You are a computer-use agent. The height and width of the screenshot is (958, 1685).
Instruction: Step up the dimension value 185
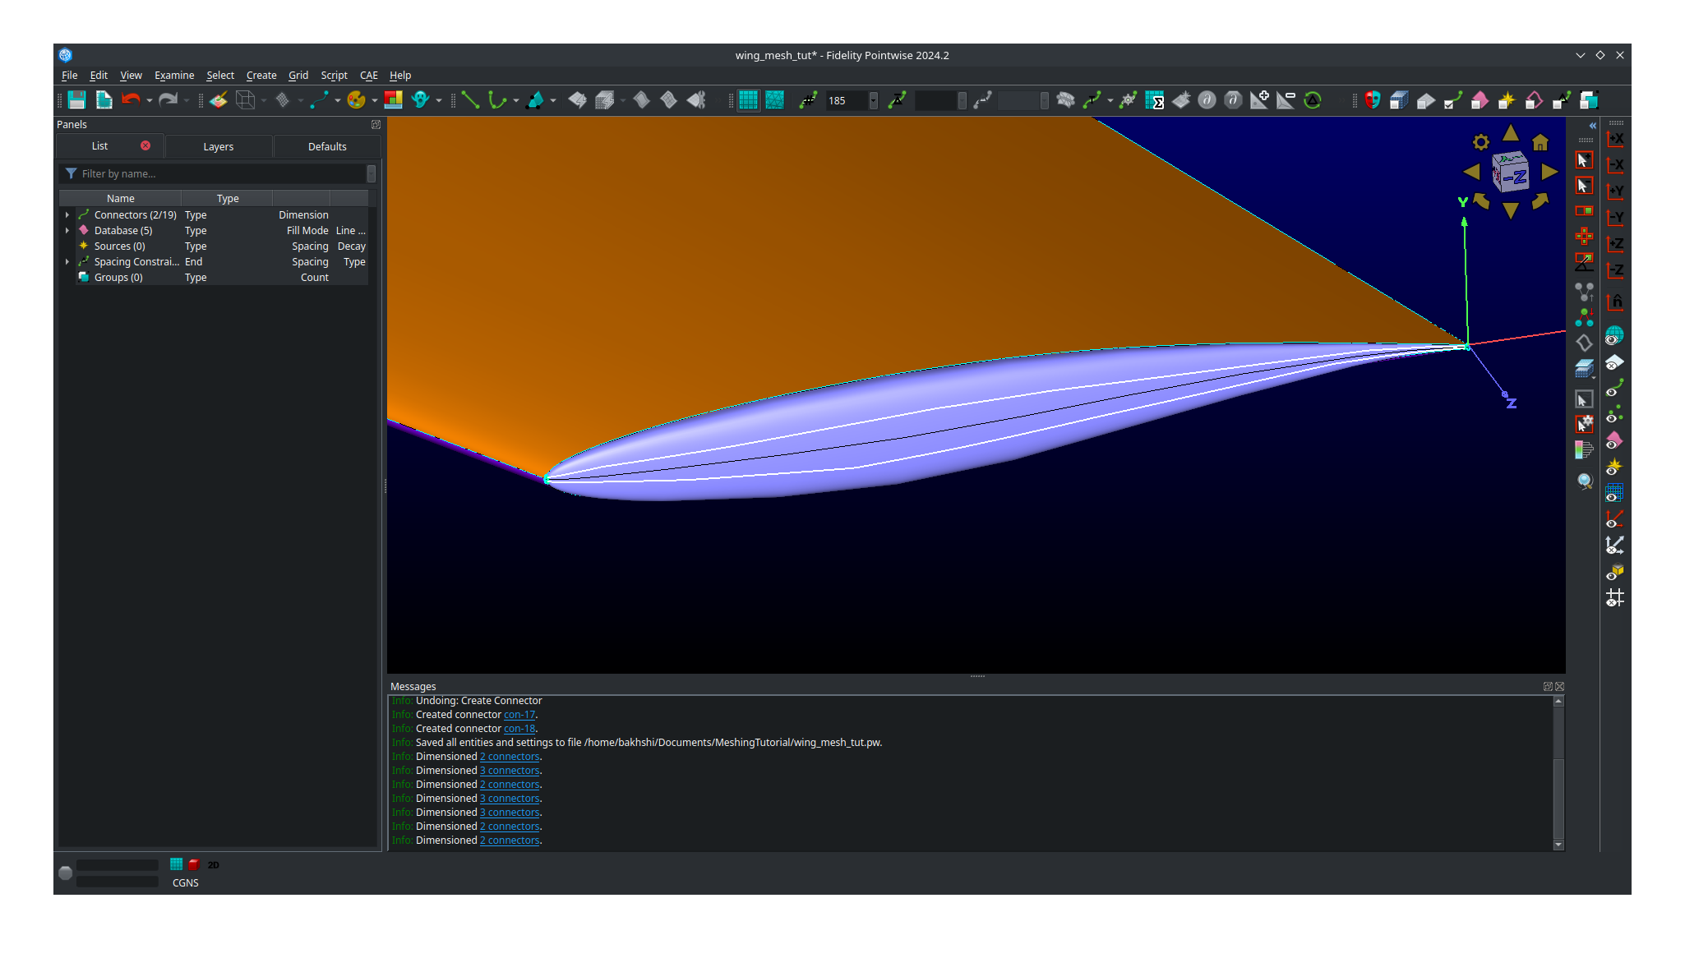point(874,96)
